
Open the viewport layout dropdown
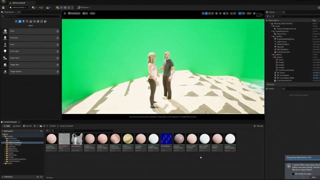pos(259,14)
